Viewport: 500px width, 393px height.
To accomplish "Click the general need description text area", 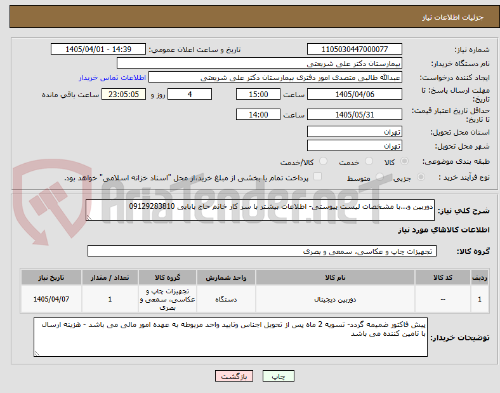I will 260,210.
